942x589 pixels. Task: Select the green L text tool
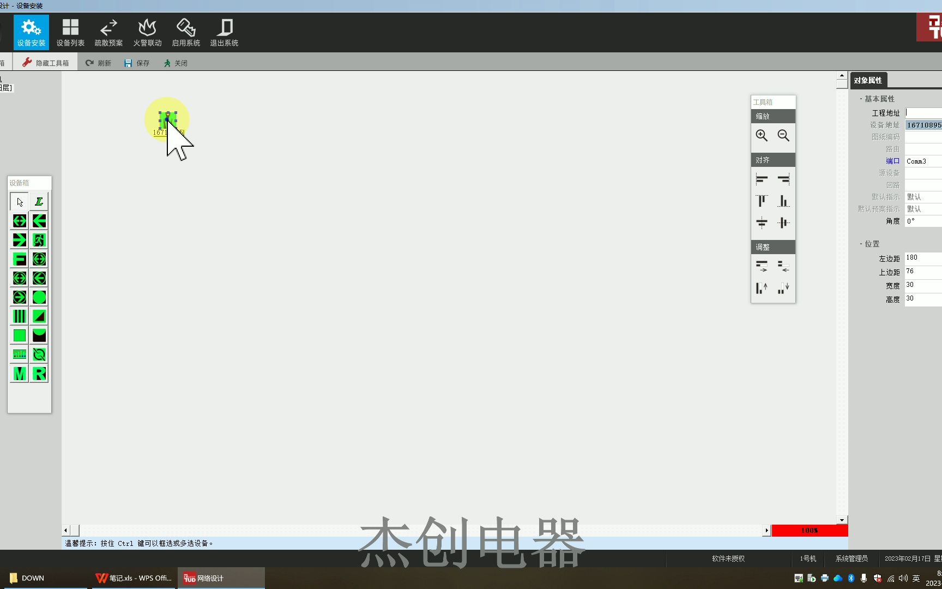[x=39, y=202]
